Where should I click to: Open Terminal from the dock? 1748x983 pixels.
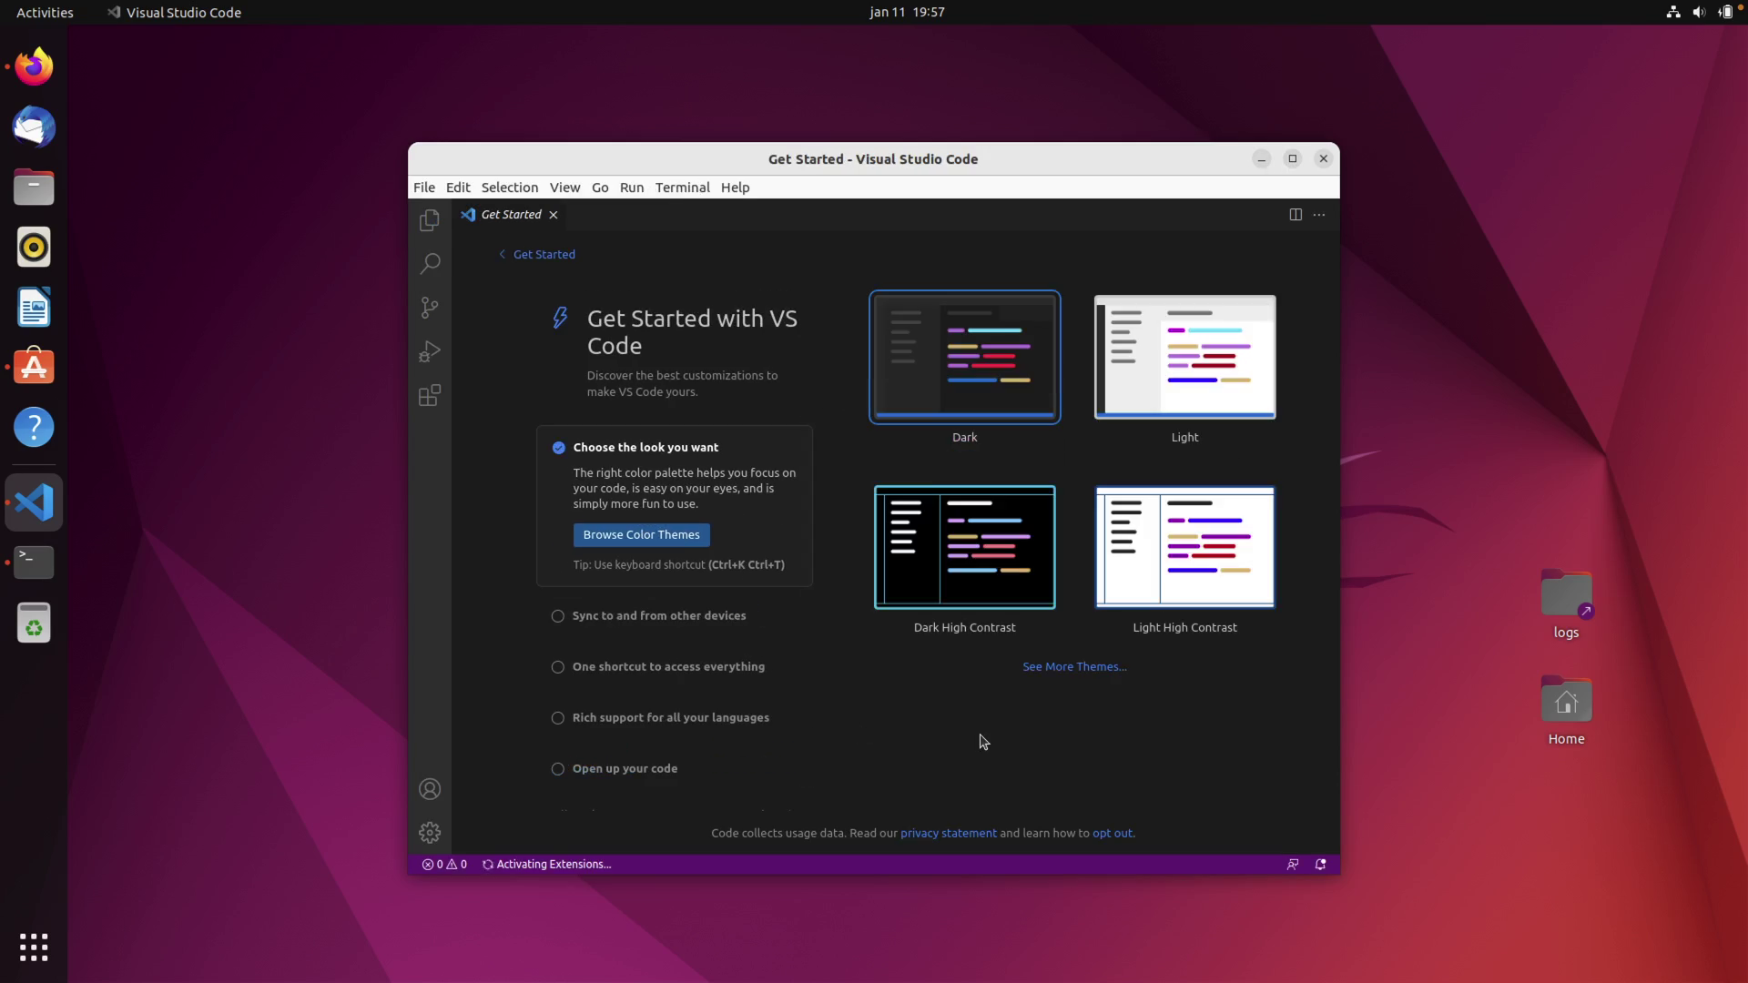34,562
